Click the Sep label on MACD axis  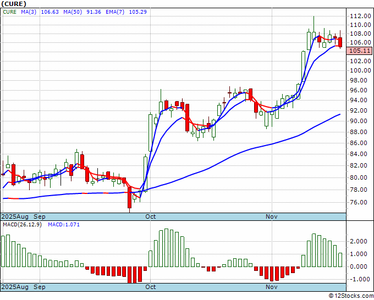point(40,287)
